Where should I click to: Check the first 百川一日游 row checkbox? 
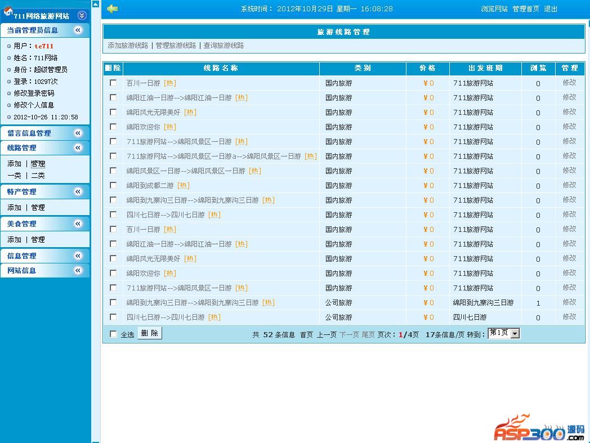click(x=113, y=83)
